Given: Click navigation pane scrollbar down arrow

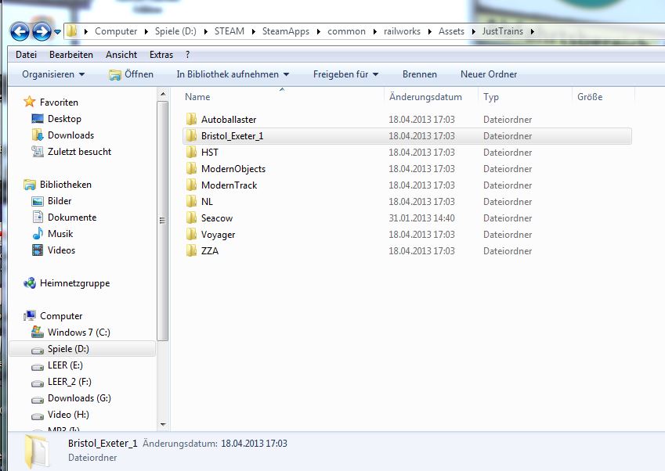Looking at the screenshot, I should point(163,424).
